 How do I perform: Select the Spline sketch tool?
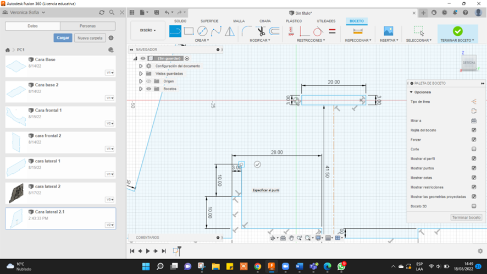(216, 31)
